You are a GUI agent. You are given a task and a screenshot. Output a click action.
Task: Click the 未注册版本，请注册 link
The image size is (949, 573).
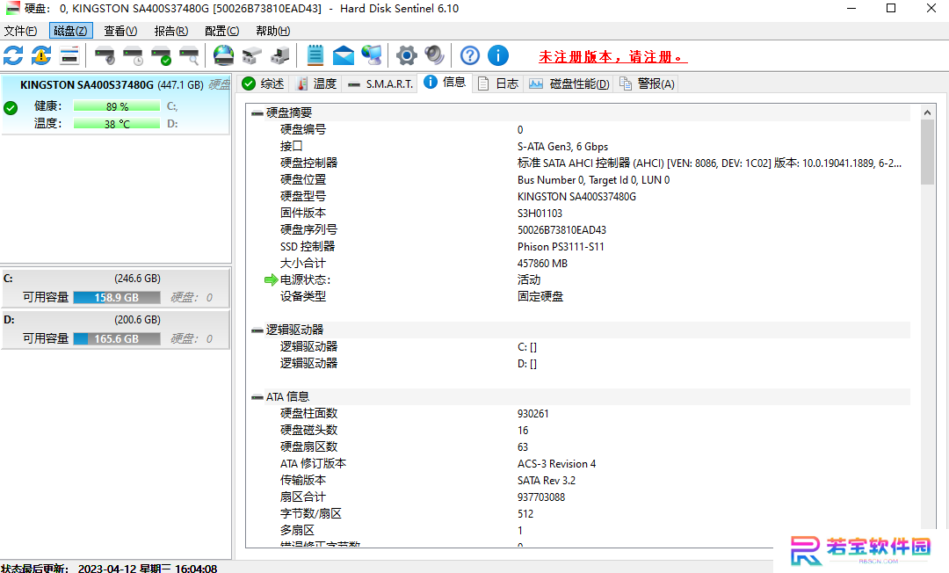[613, 57]
